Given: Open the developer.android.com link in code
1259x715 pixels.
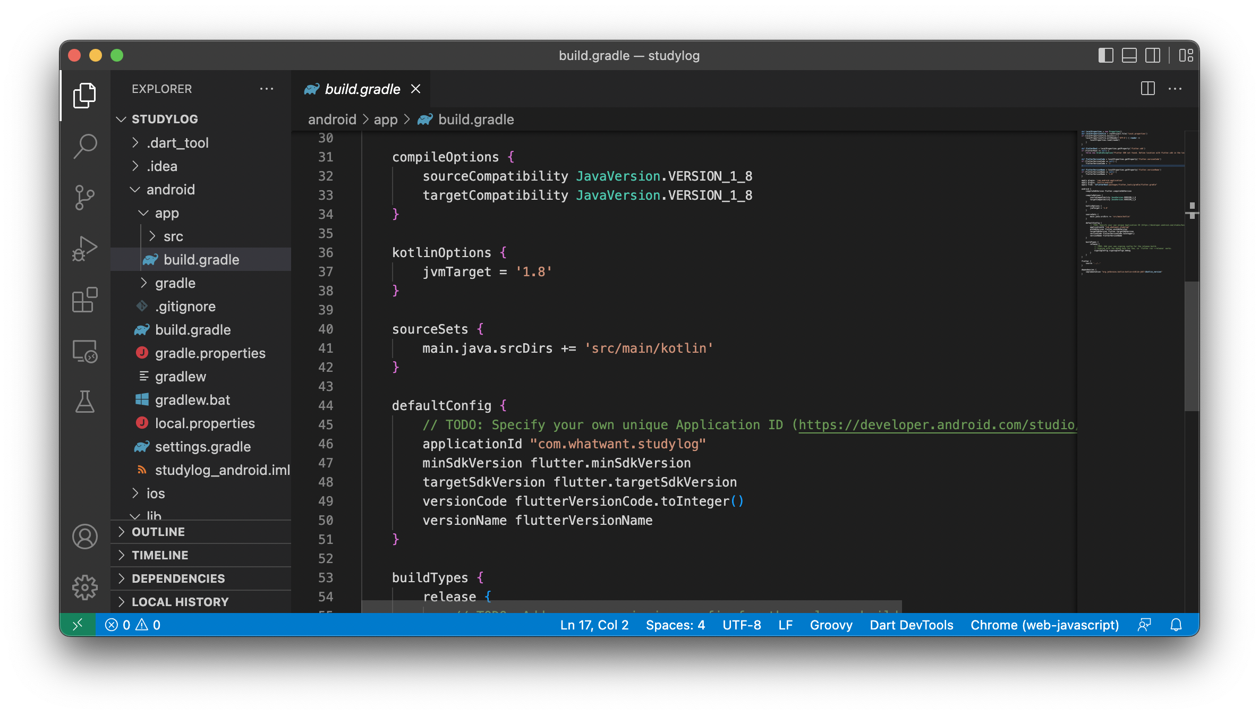Looking at the screenshot, I should (x=936, y=425).
